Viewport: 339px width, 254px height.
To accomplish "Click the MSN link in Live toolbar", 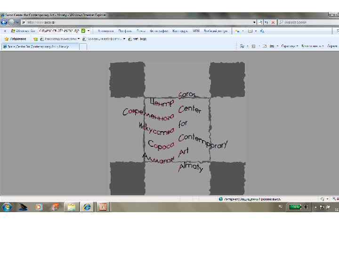I will (x=196, y=31).
